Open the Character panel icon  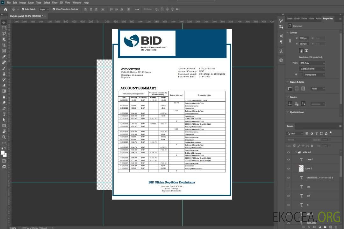281,36
